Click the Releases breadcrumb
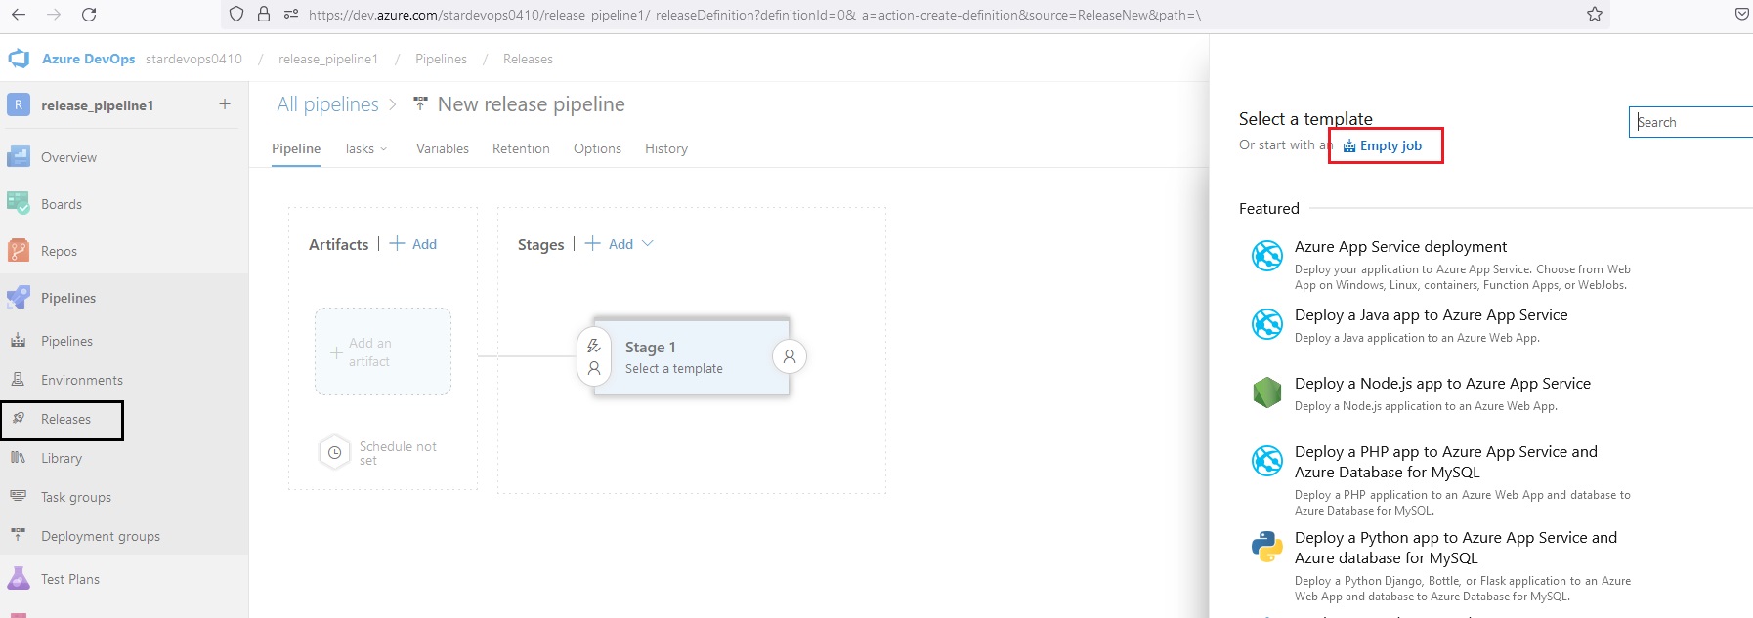The width and height of the screenshot is (1753, 618). (x=528, y=59)
